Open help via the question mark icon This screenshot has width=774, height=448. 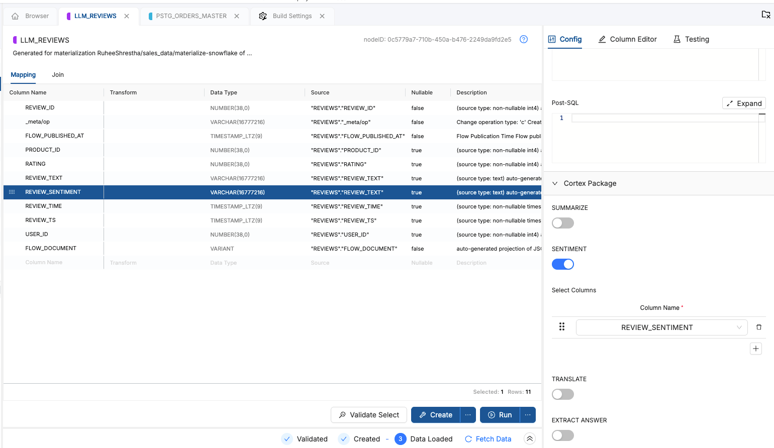tap(523, 39)
